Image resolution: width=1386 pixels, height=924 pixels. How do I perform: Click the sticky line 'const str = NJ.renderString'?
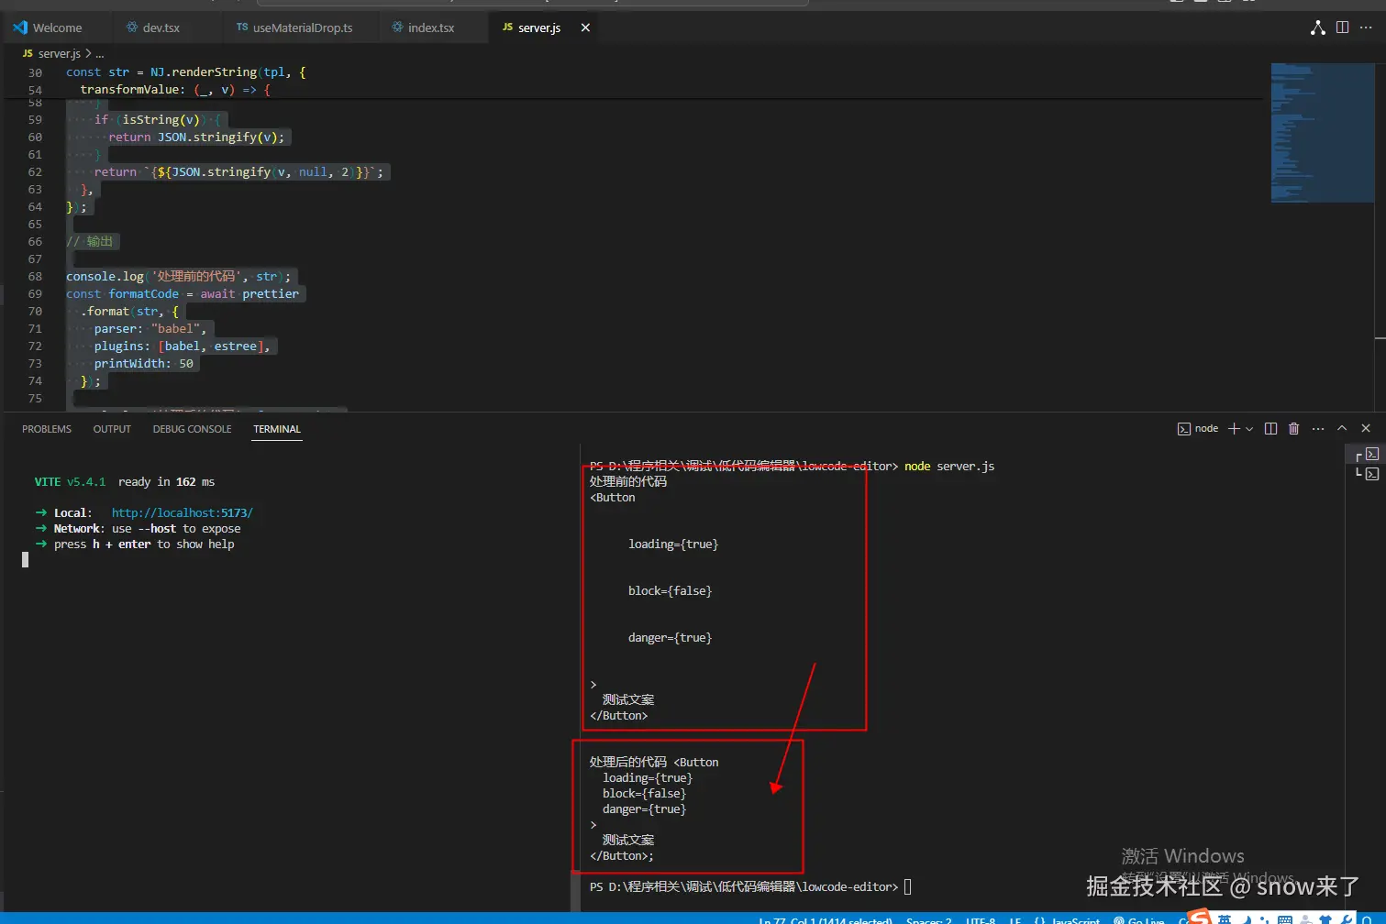[185, 72]
